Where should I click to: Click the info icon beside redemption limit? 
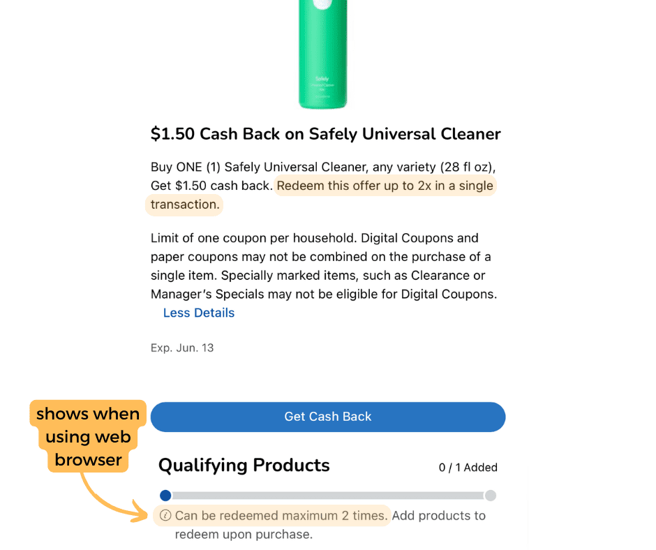(165, 515)
